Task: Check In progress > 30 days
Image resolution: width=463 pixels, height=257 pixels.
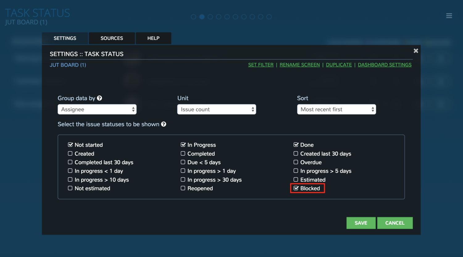Action: click(x=183, y=179)
